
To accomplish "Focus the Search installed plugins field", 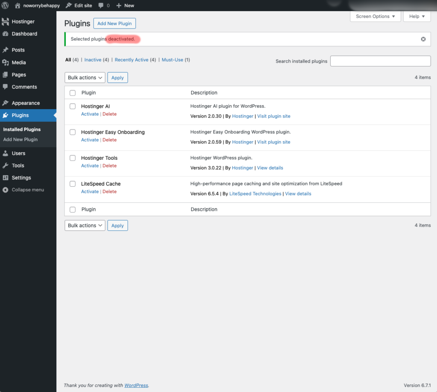I will click(380, 61).
